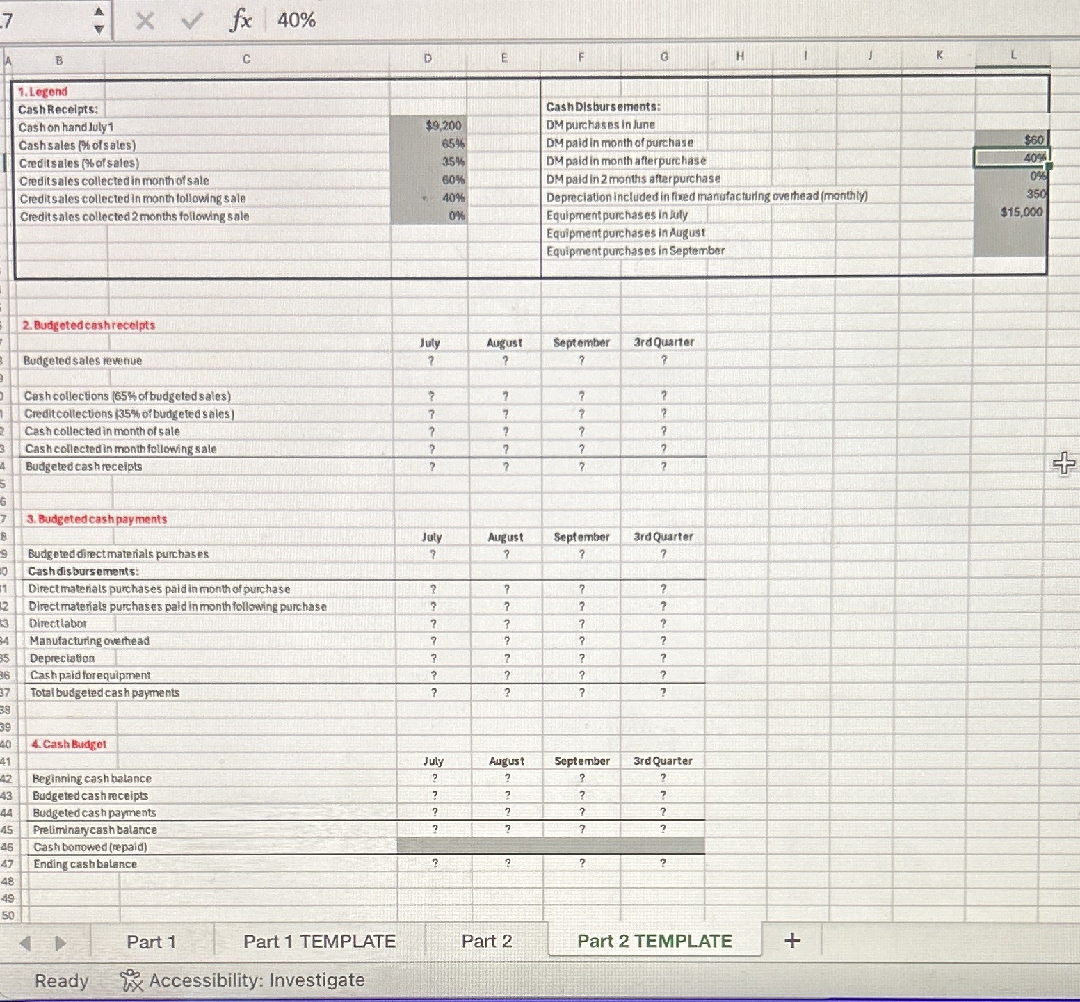The width and height of the screenshot is (1080, 1002).
Task: Click July cell for Budgeted sales revenue
Action: click(x=430, y=360)
